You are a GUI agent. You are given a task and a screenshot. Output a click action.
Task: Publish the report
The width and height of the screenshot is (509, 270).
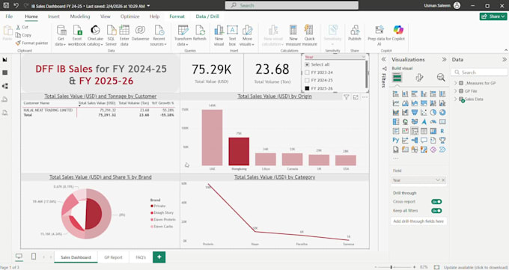[x=355, y=33]
